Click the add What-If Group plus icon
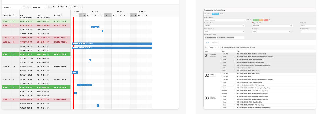The width and height of the screenshot is (321, 114). [x=250, y=20]
